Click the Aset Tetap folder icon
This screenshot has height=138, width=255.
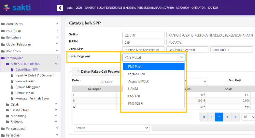click(3, 31)
